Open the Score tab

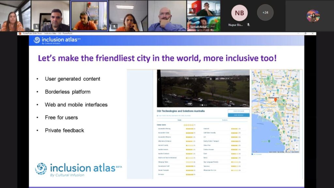tap(179, 120)
